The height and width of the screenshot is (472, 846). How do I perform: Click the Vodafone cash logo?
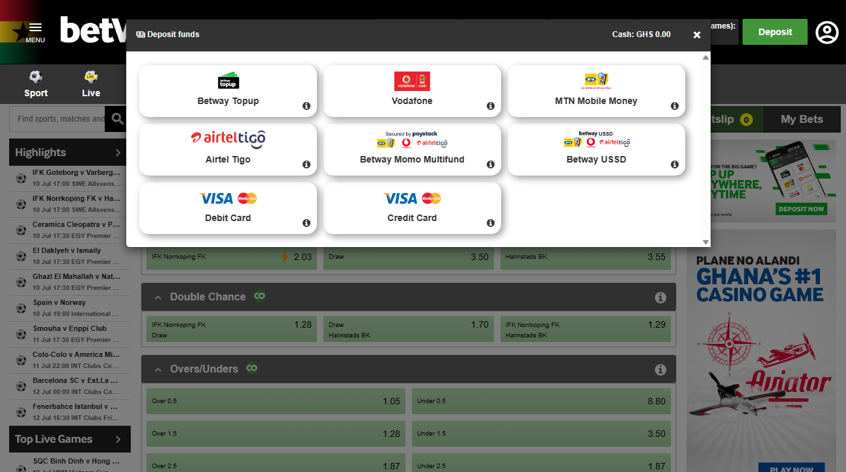point(412,81)
